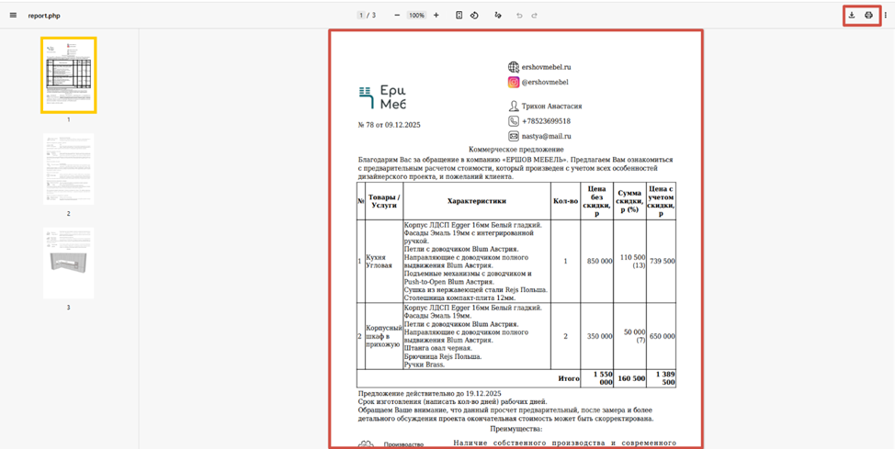Click the 100% zoom level field
895x449 pixels.
(x=416, y=16)
